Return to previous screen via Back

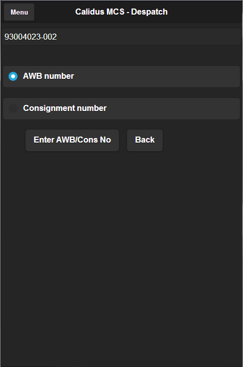click(145, 140)
